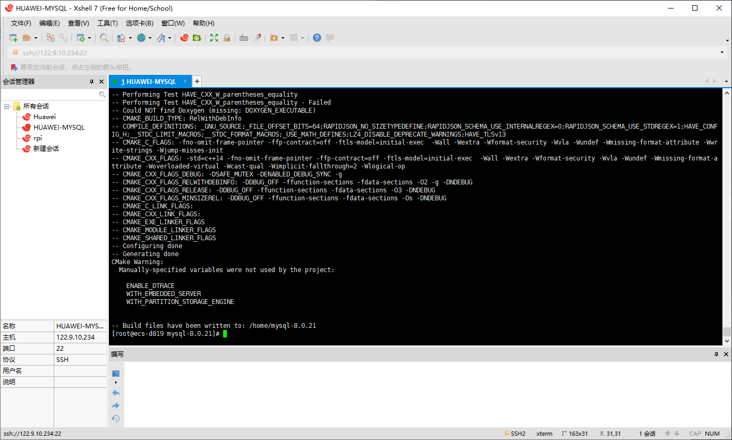Image resolution: width=732 pixels, height=440 pixels.
Task: Open Help via blue question icon
Action: tap(317, 38)
